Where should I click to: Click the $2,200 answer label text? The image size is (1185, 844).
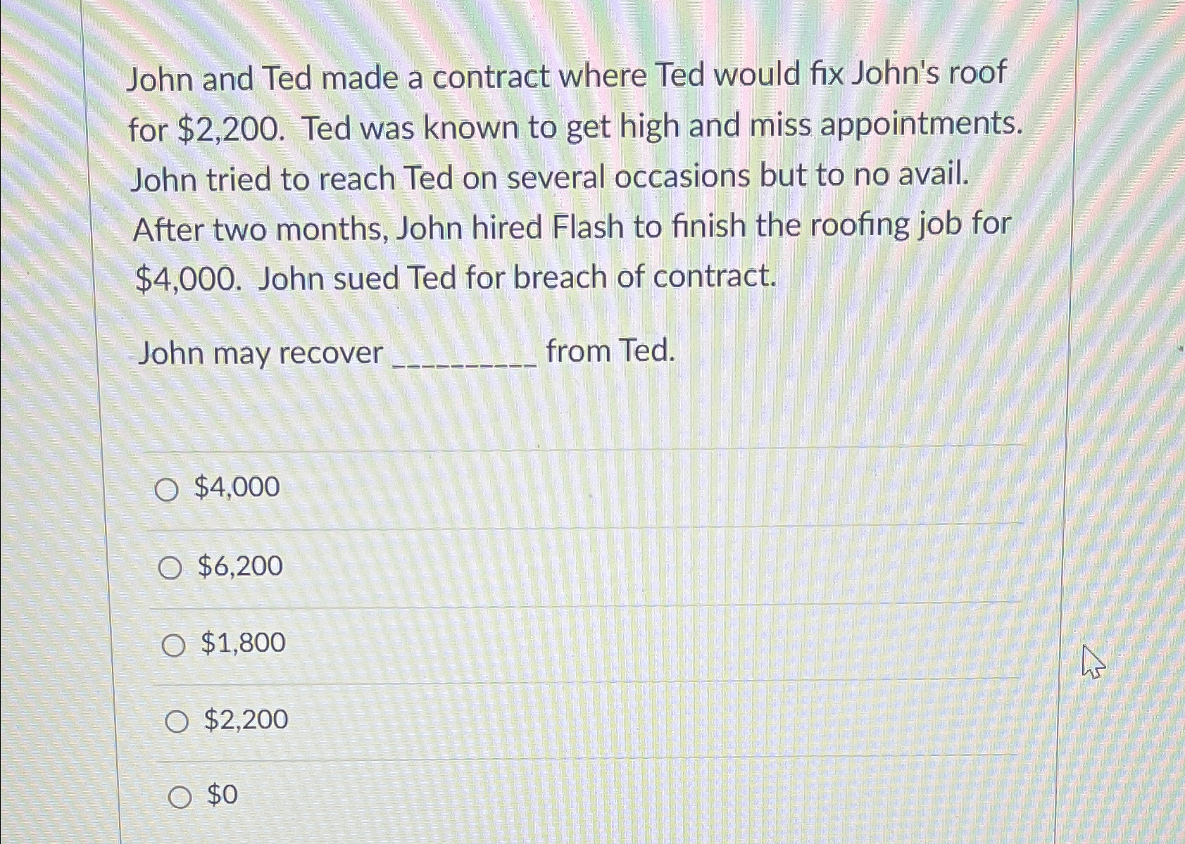pos(245,720)
